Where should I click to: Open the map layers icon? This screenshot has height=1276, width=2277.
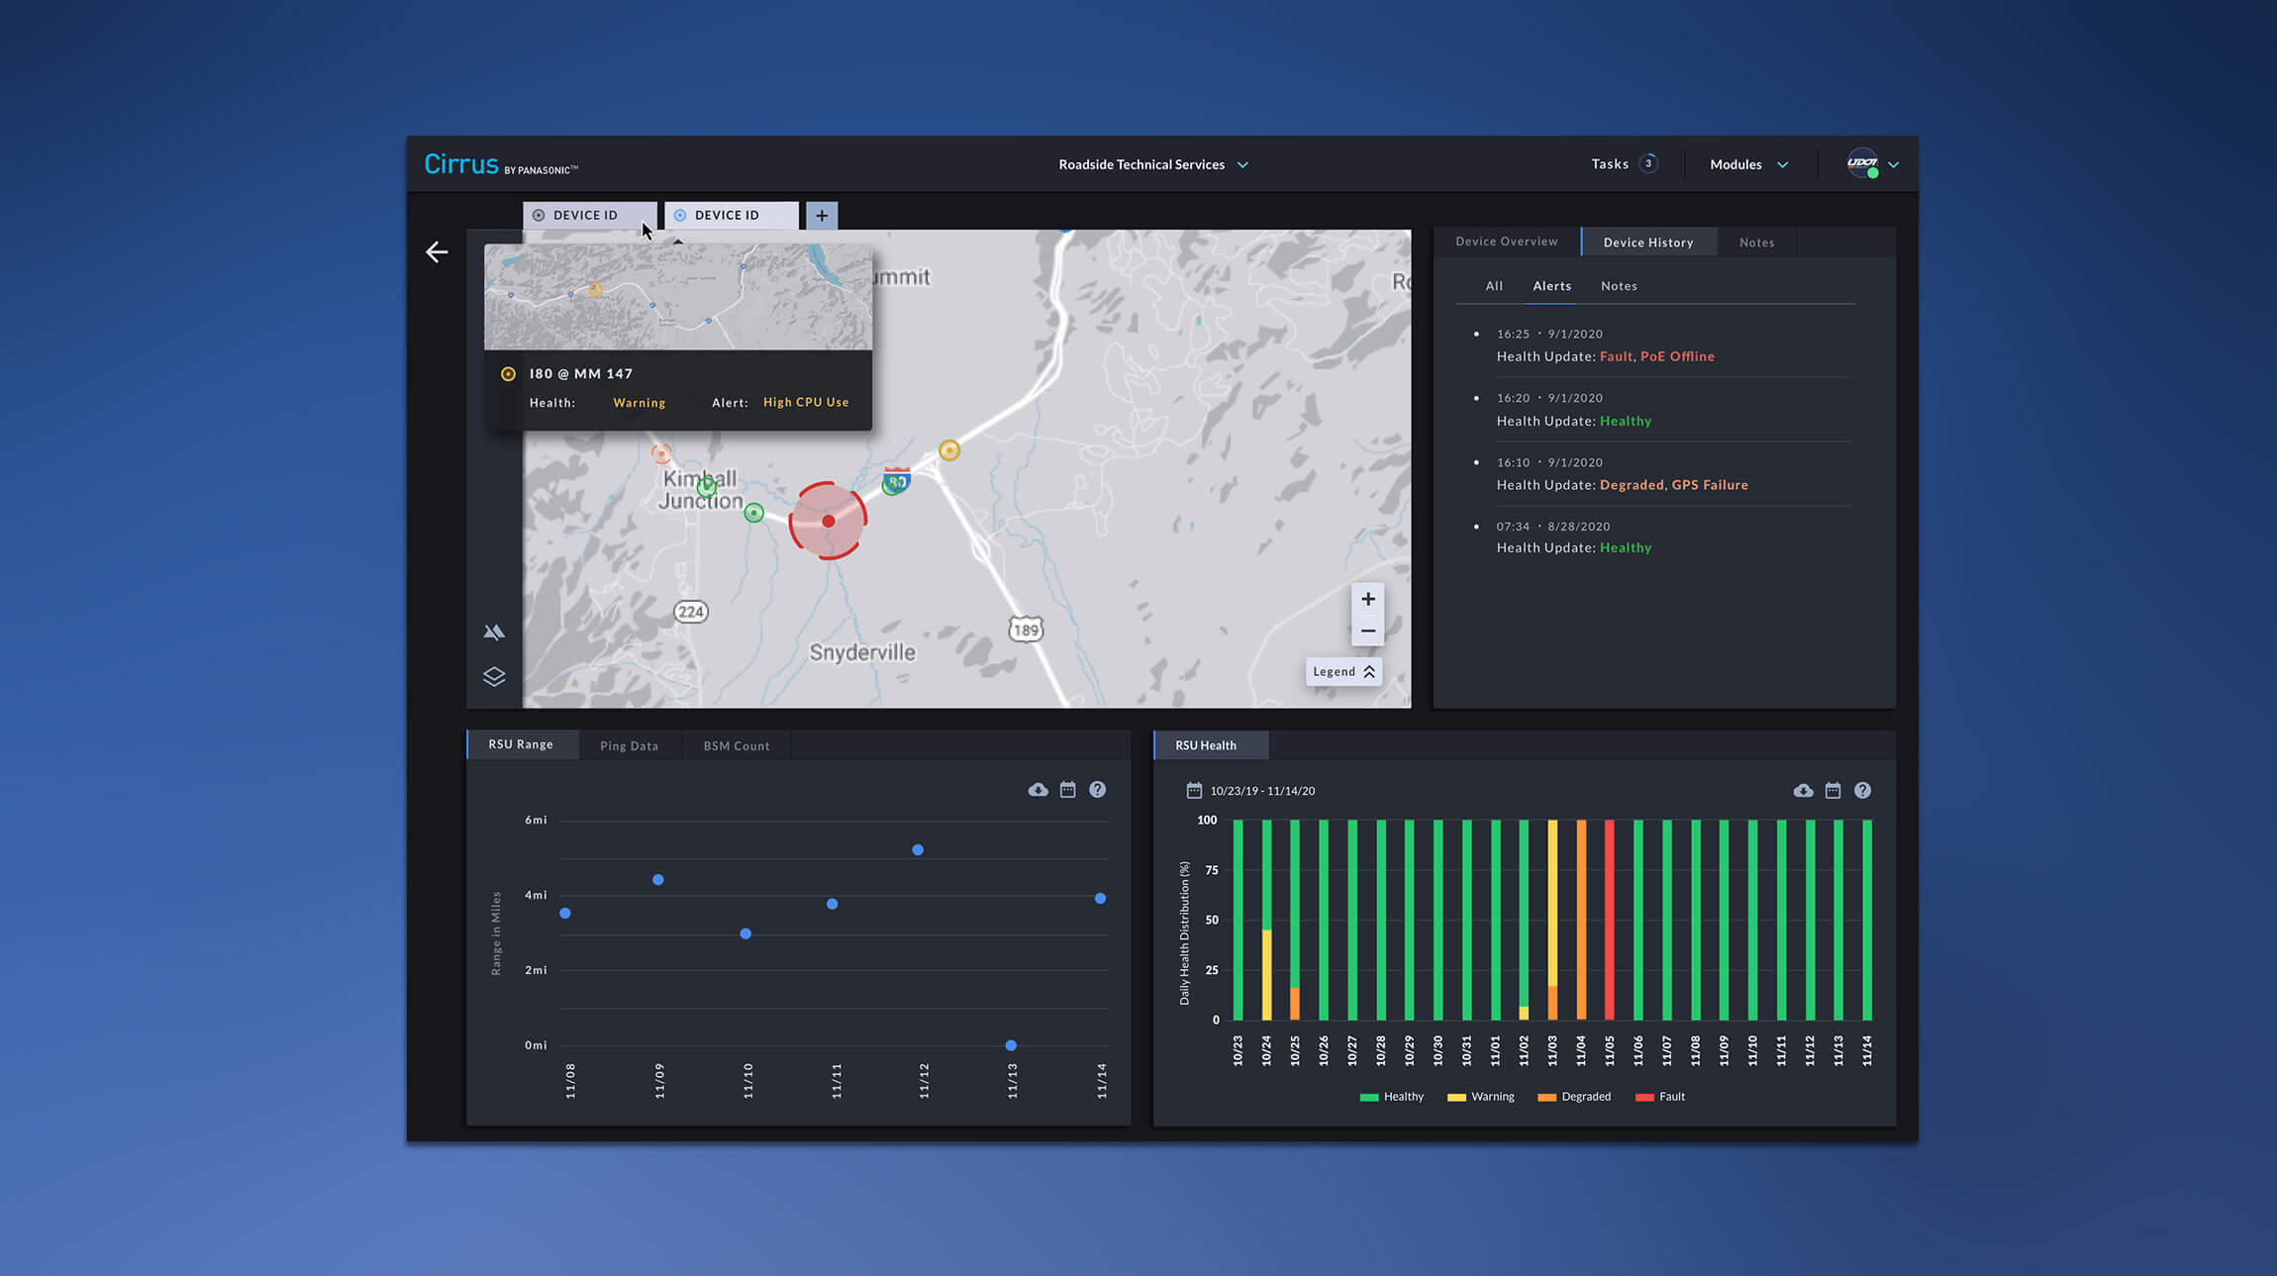click(494, 676)
